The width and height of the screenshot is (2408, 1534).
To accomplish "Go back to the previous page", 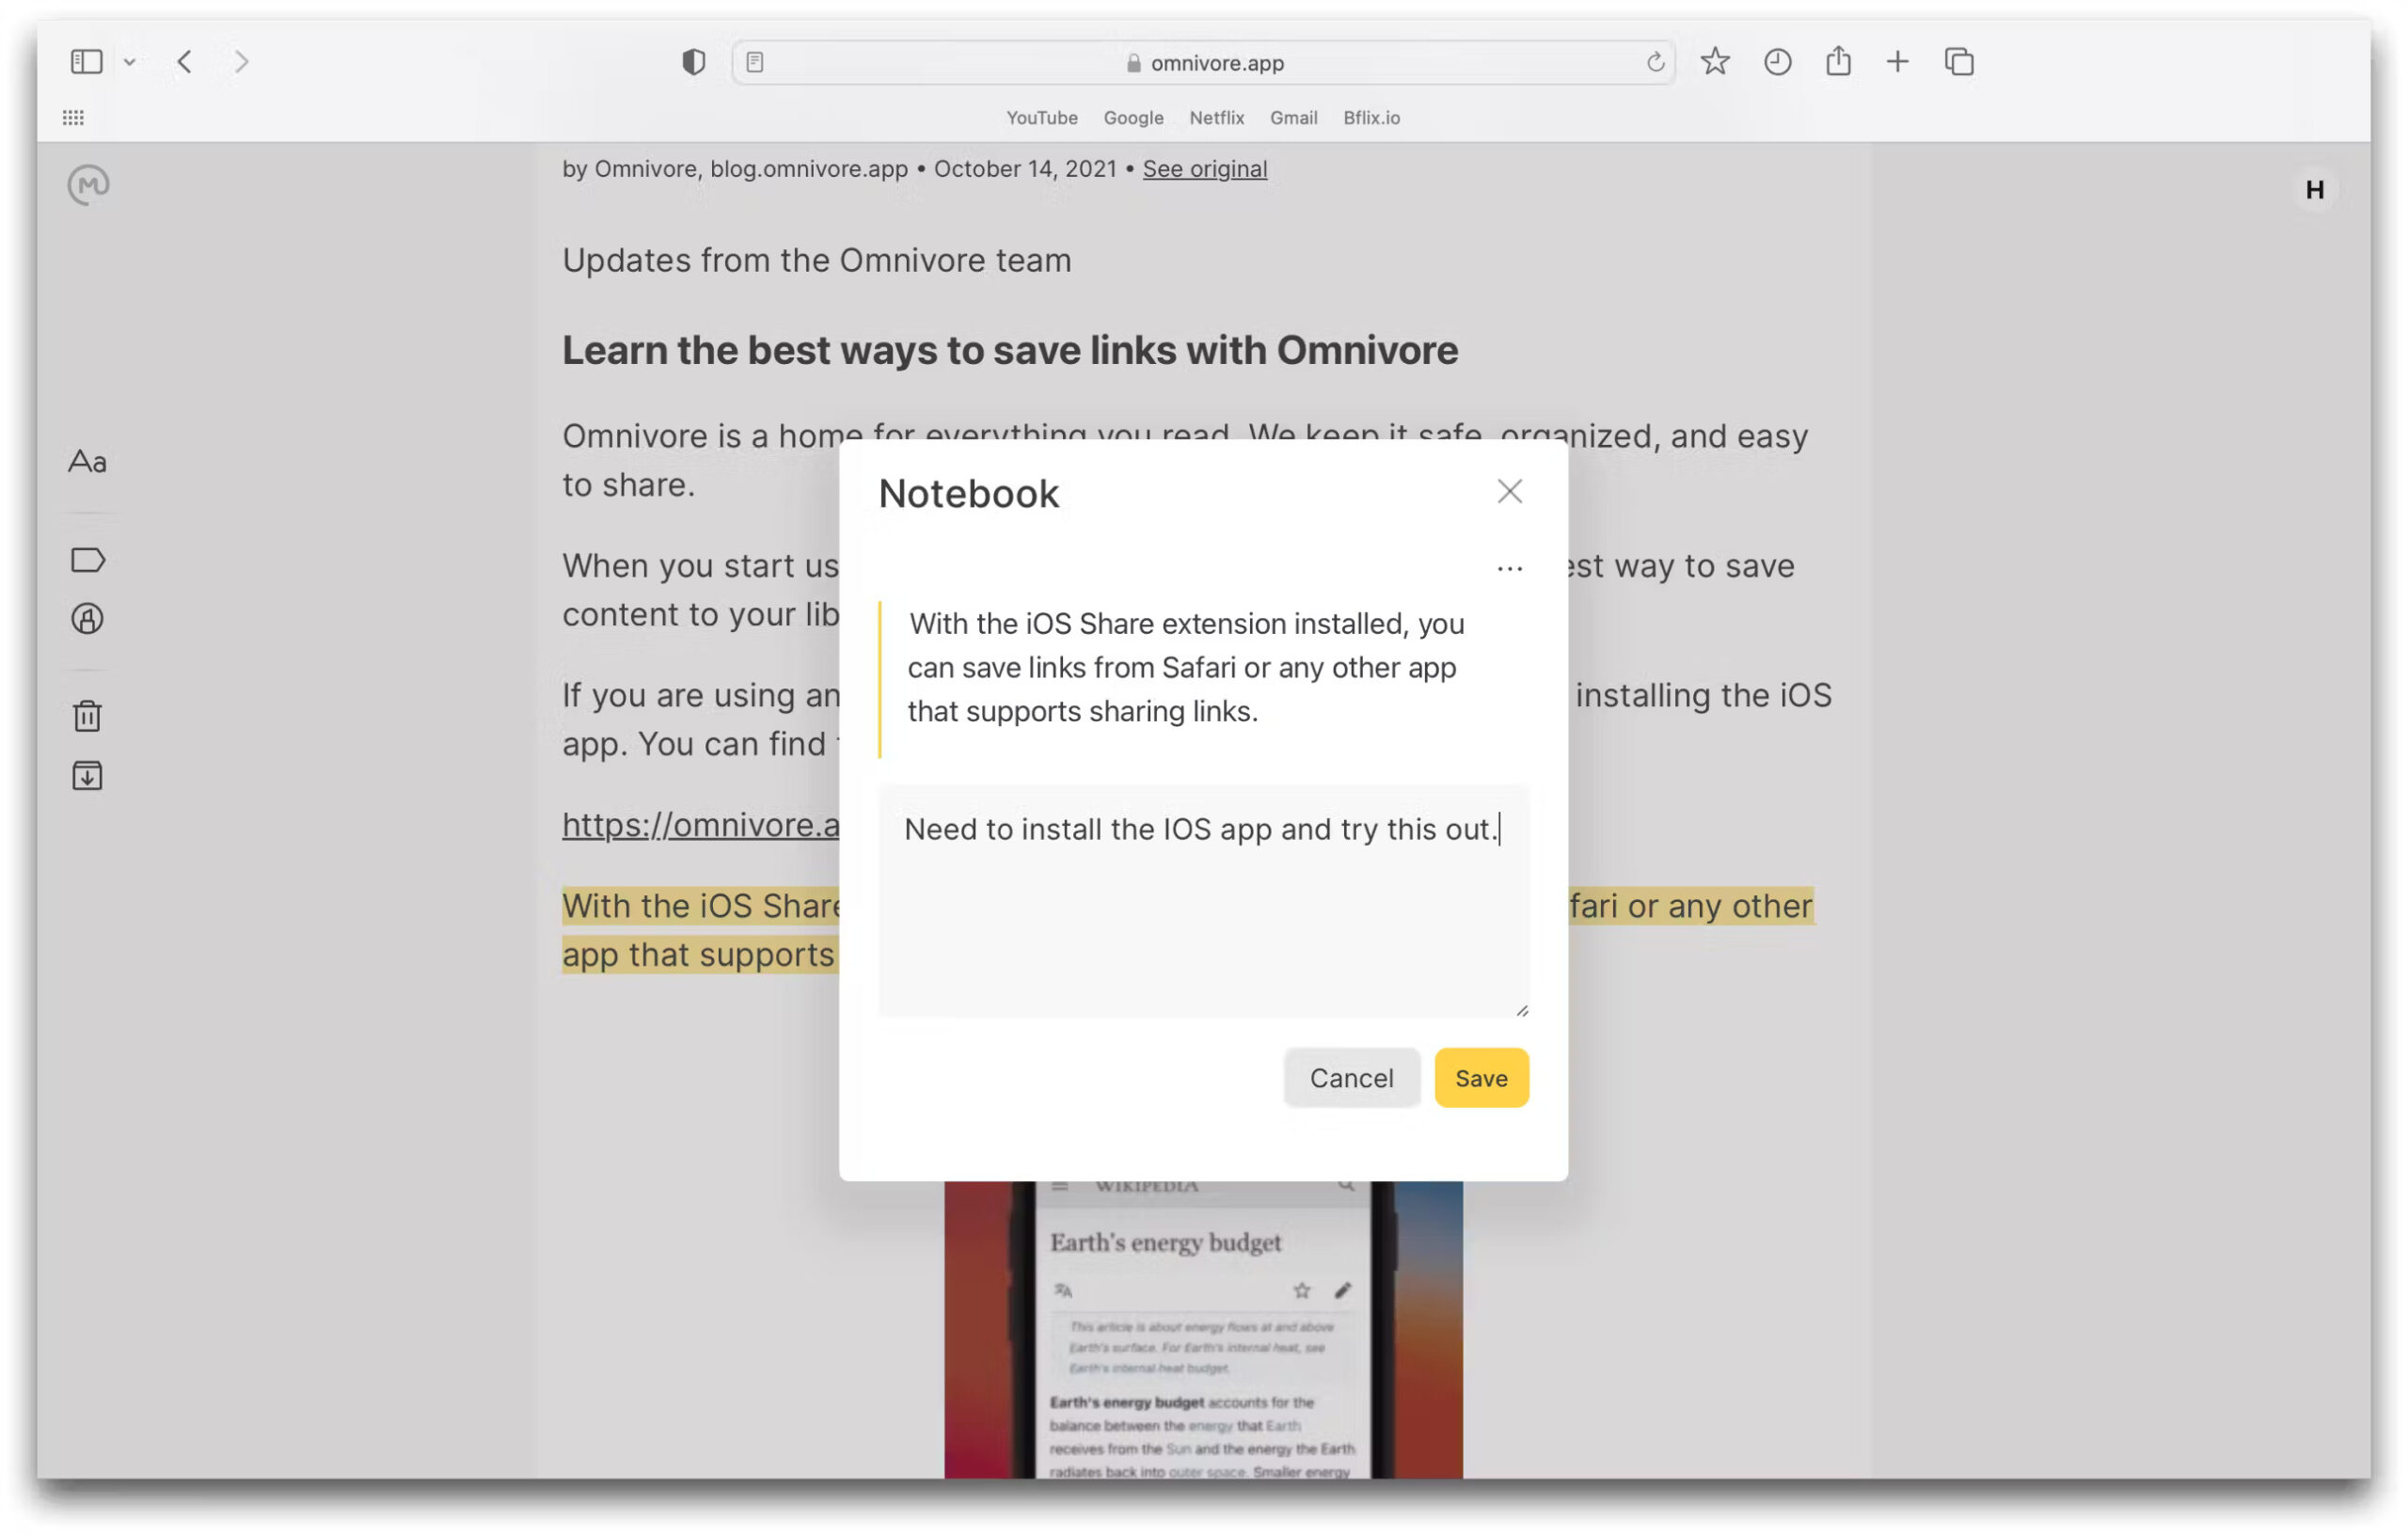I will point(185,62).
